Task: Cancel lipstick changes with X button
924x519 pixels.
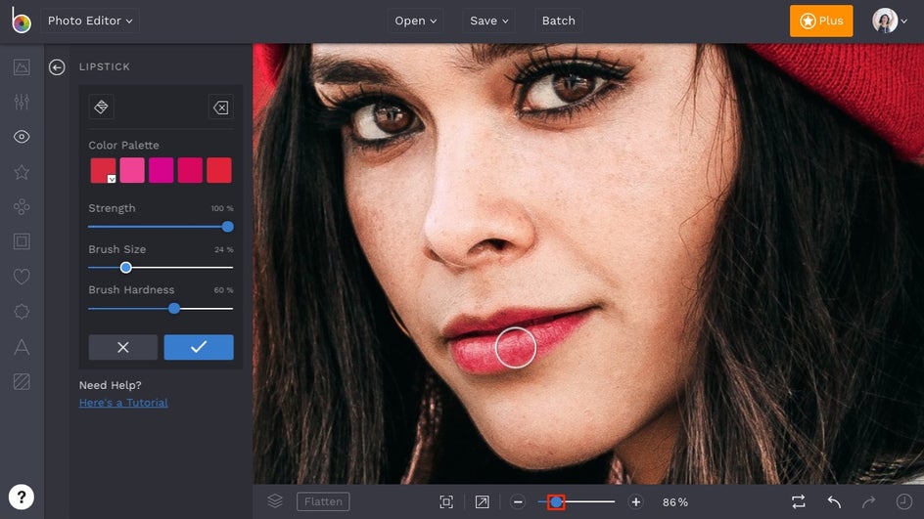Action: (123, 347)
